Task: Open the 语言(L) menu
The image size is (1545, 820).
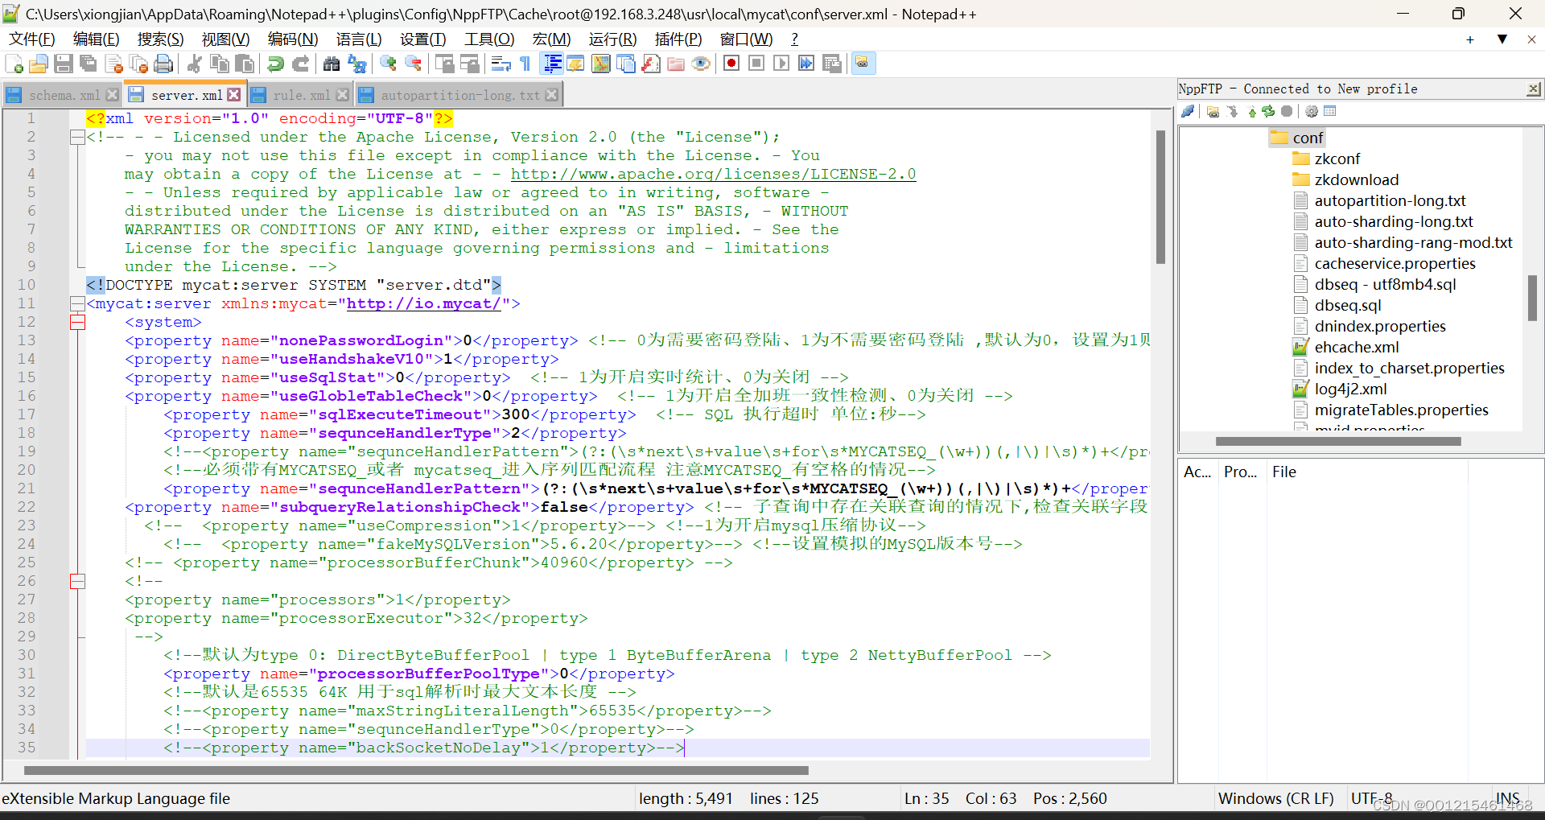Action: tap(359, 39)
